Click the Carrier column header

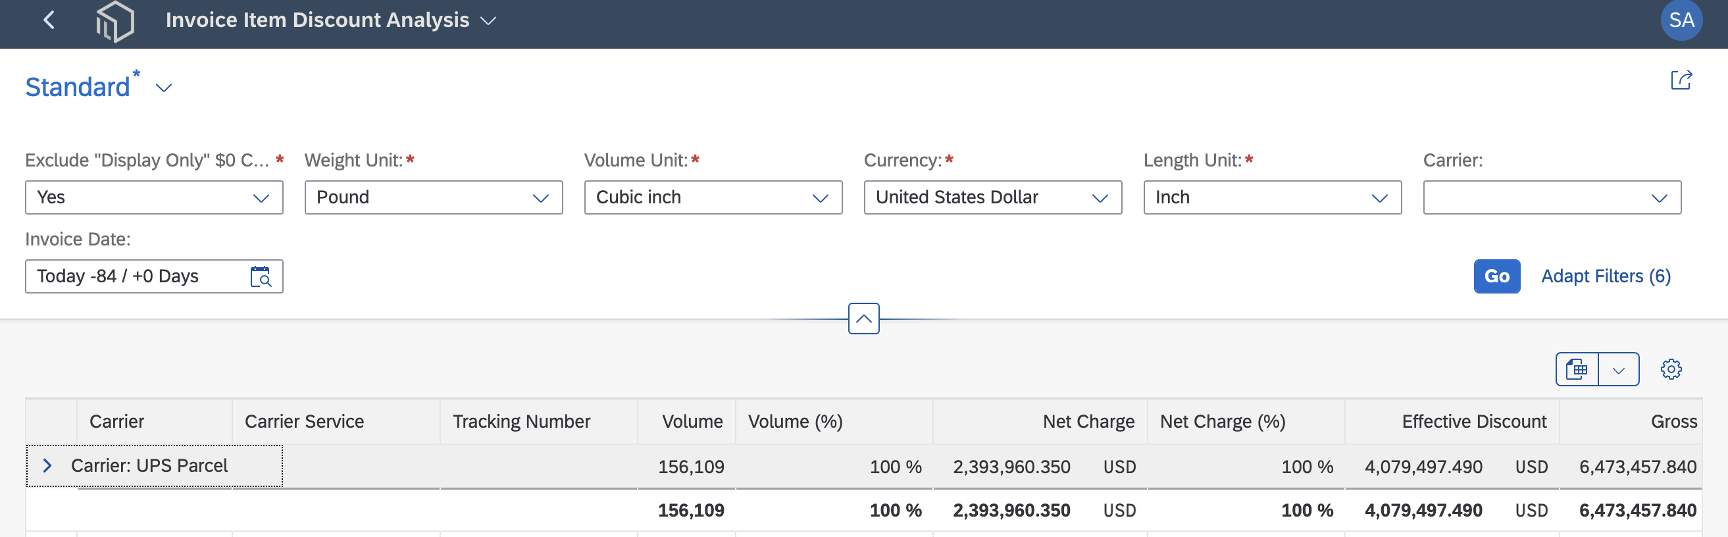154,422
